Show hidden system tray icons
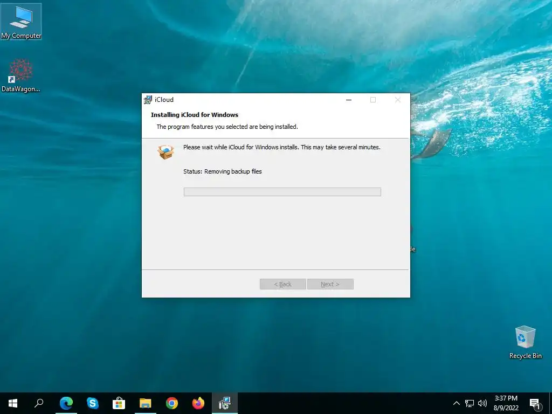Viewport: 552px width, 414px height. pos(456,403)
